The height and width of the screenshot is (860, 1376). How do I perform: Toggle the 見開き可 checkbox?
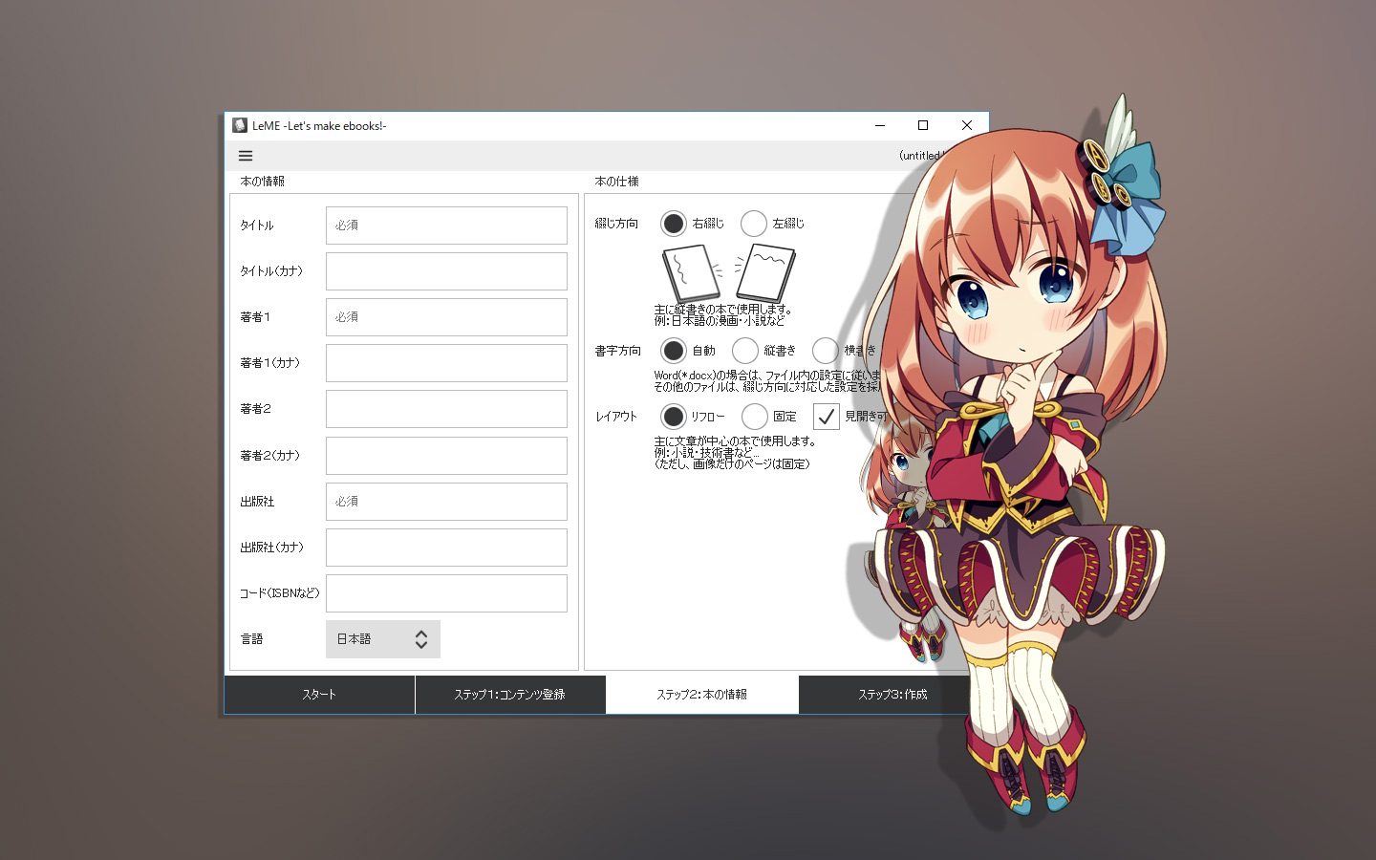tap(827, 417)
